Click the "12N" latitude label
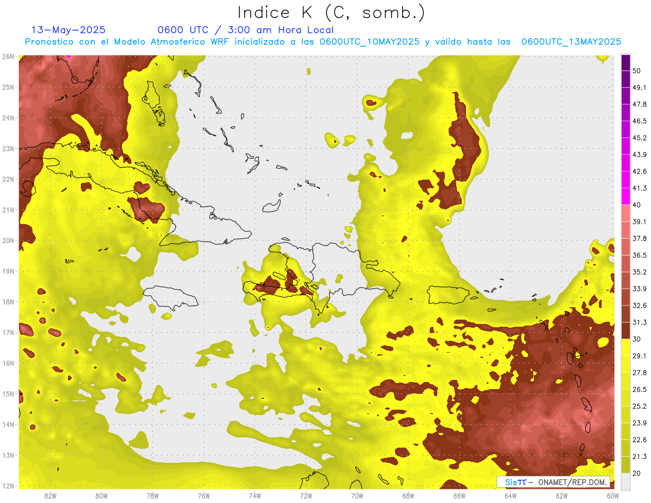Image resolution: width=651 pixels, height=503 pixels. point(8,486)
